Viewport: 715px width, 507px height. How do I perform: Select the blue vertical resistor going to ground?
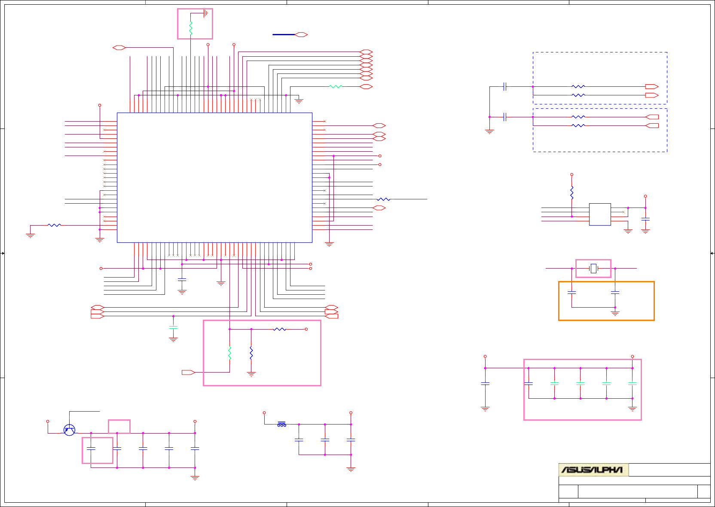click(x=251, y=353)
